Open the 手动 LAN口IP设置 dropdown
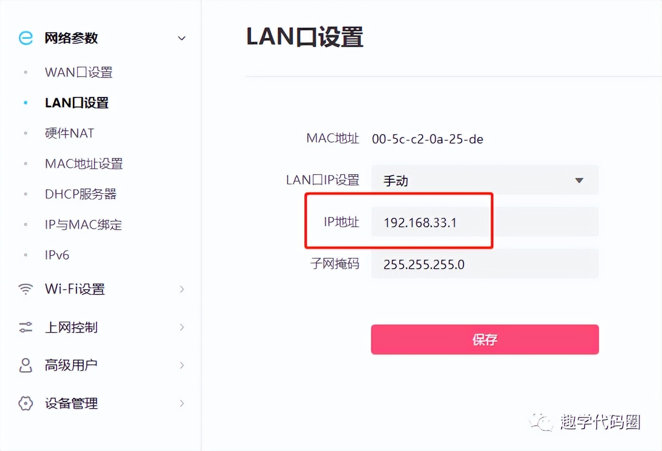The image size is (662, 451). pyautogui.click(x=484, y=180)
